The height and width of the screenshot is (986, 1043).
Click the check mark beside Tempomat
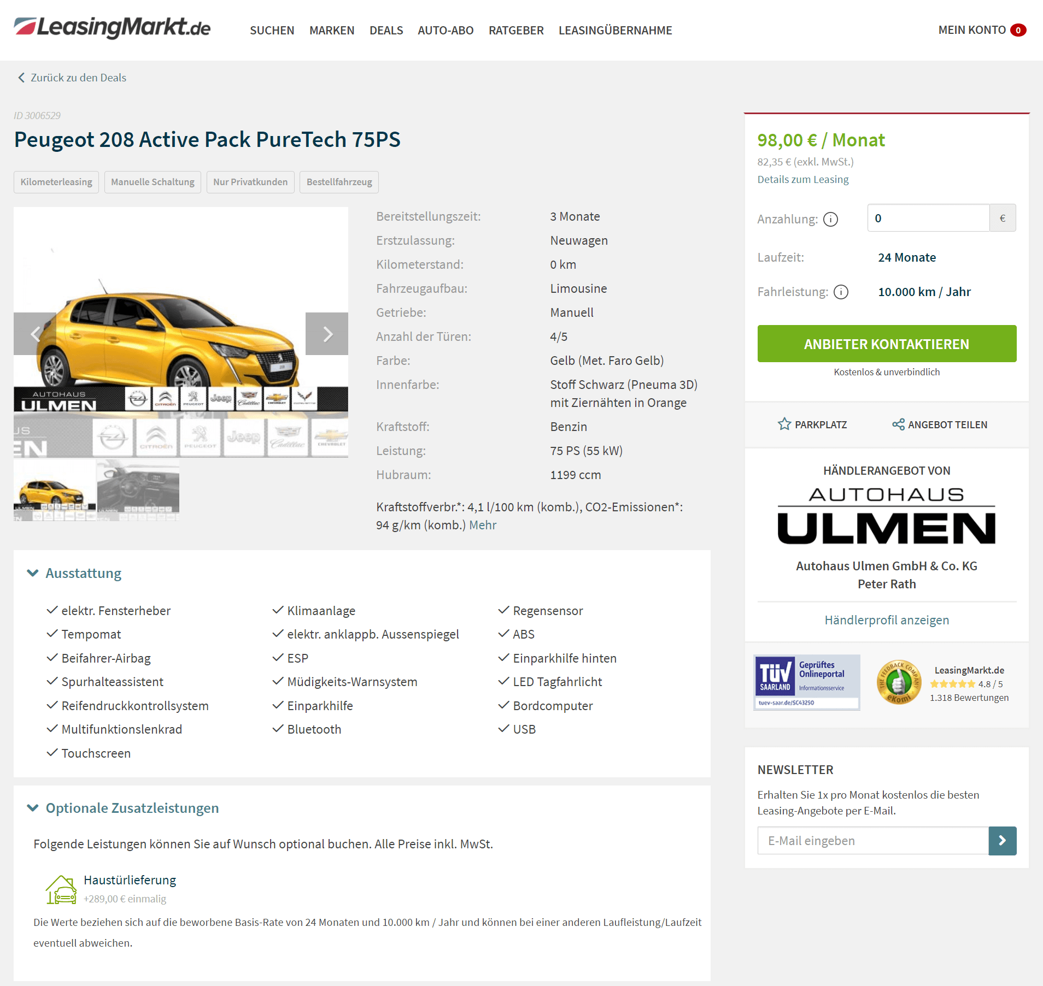pos(52,634)
